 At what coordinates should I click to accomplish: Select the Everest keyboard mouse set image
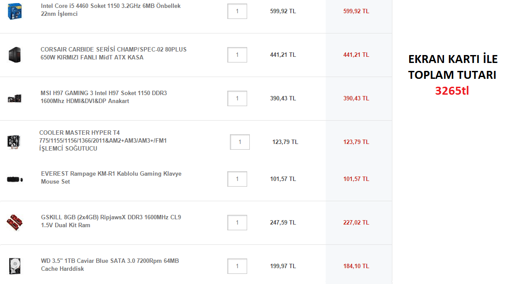15,179
